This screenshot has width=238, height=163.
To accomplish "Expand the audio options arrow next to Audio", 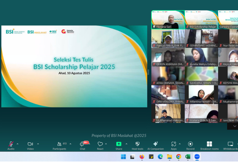I will [x=18, y=144].
